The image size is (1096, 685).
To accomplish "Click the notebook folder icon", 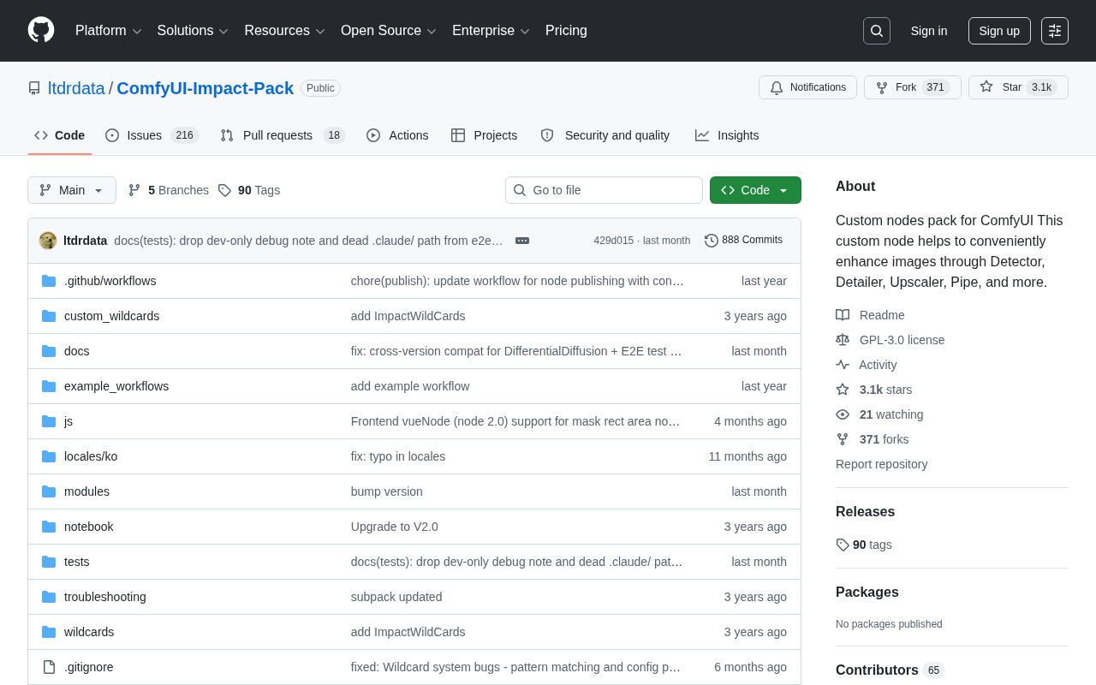I will 49,527.
